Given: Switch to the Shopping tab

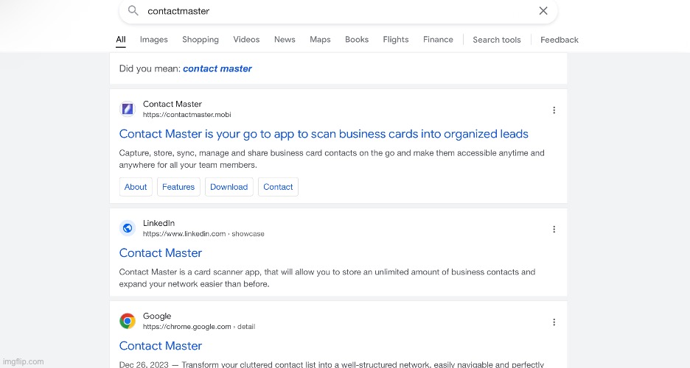Looking at the screenshot, I should coord(201,40).
